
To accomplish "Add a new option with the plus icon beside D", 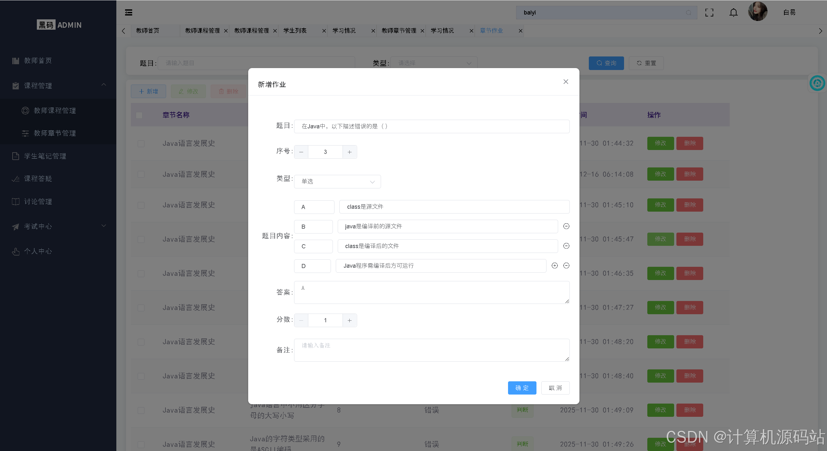I will click(554, 266).
